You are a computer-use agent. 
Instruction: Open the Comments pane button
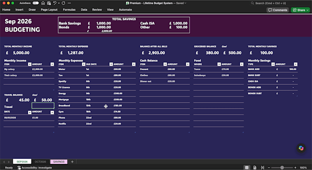point(278,10)
